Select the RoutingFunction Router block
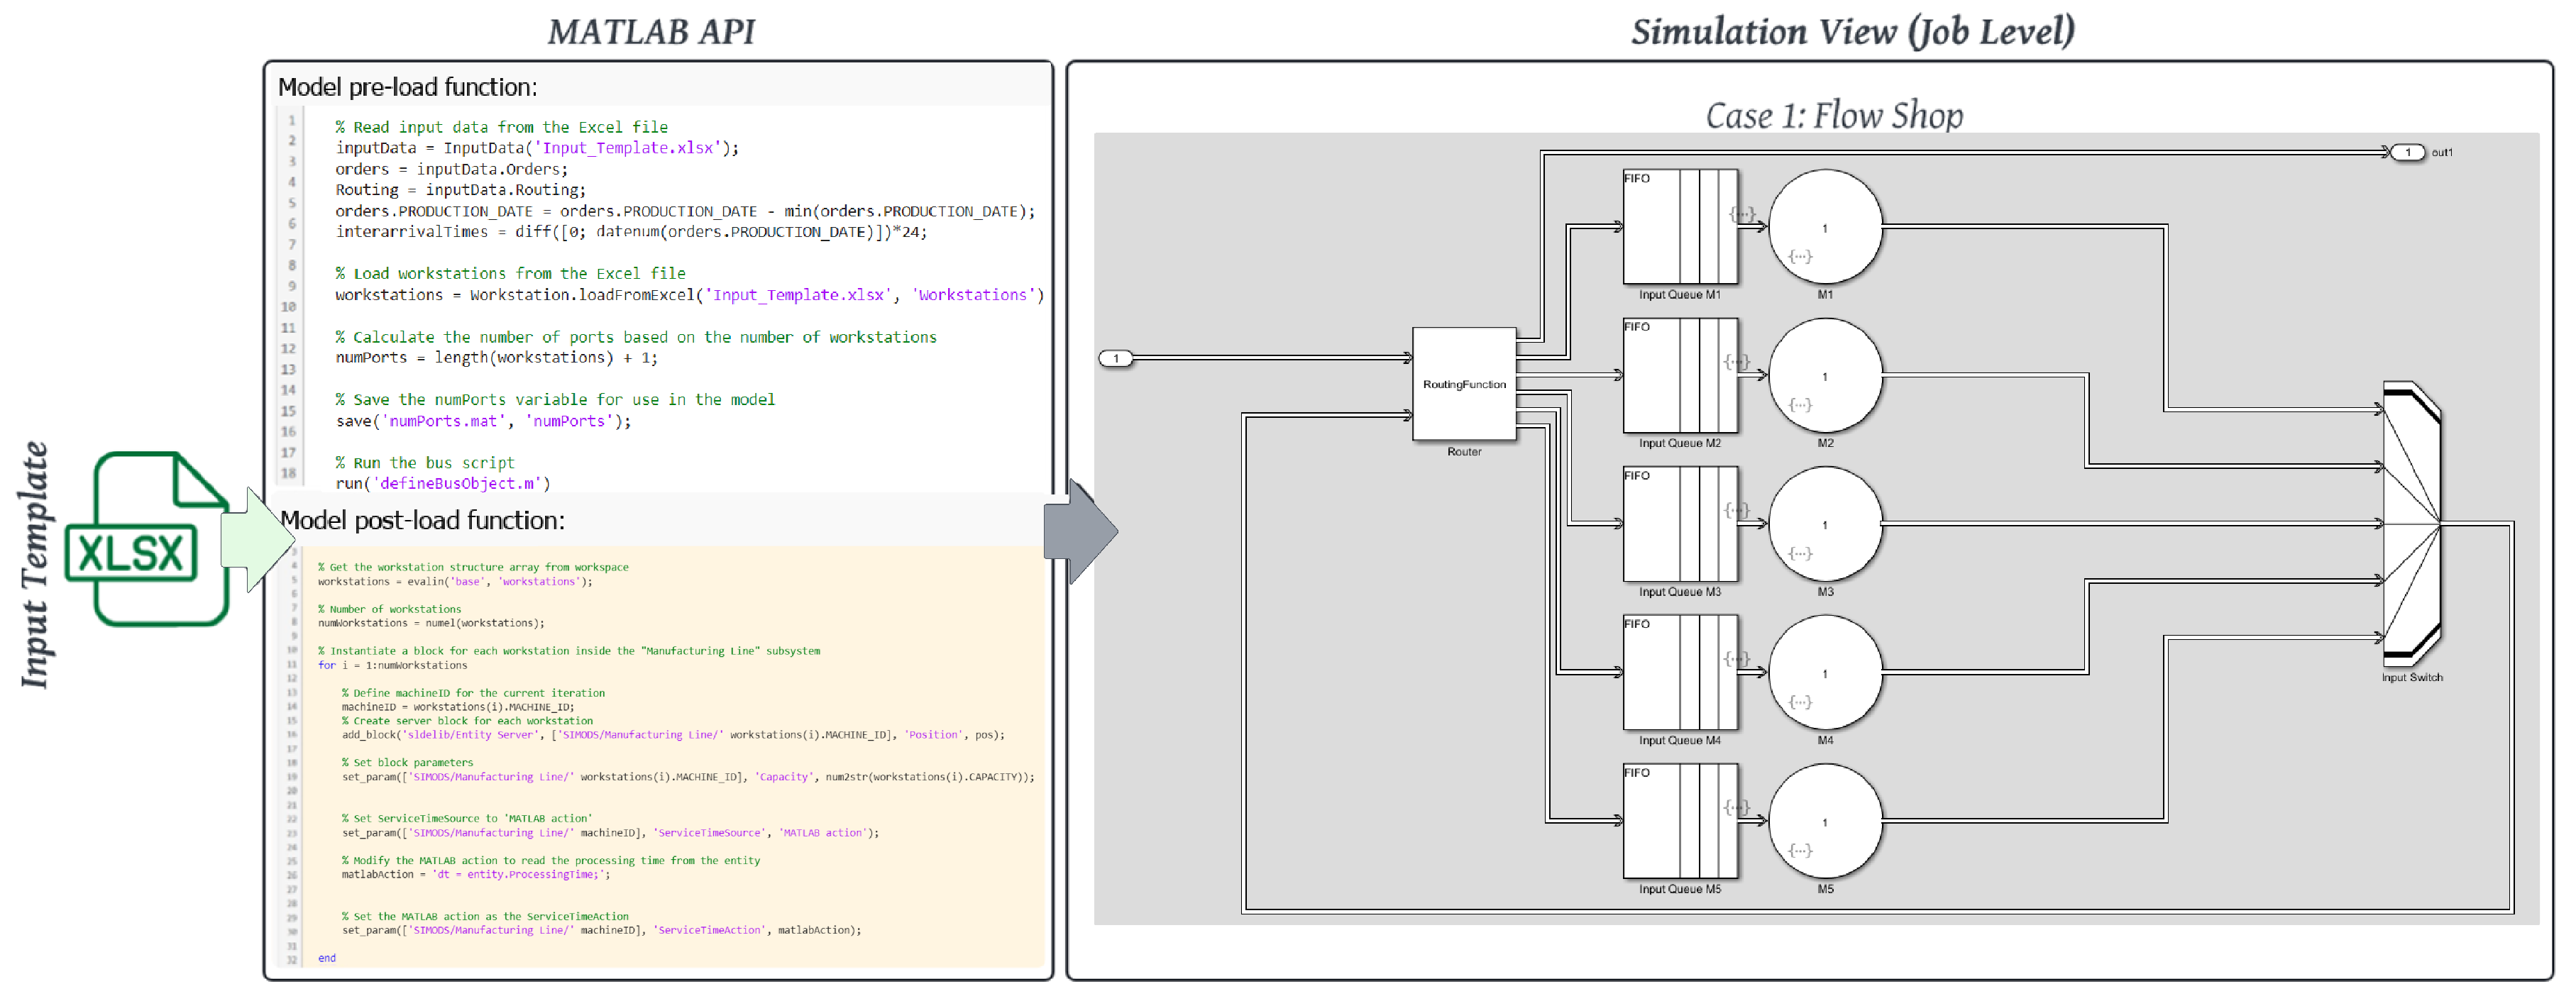This screenshot has width=2576, height=1001. pyautogui.click(x=1463, y=384)
